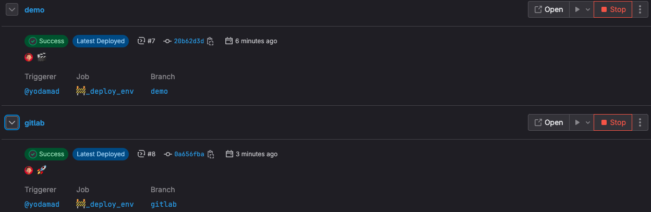Viewport: 651px width, 212px height.
Task: Open the demo environment name link
Action: click(x=34, y=9)
